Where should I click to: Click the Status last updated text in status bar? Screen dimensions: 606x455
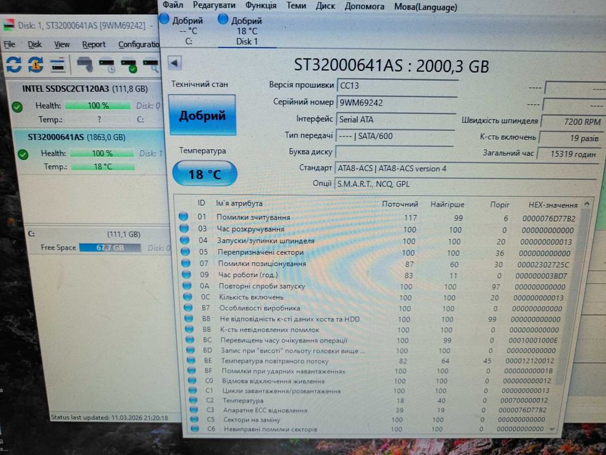click(x=109, y=418)
